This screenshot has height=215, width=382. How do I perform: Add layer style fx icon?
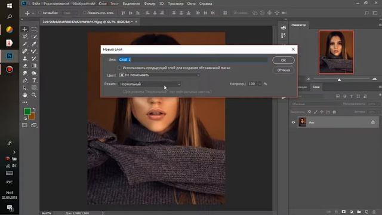pos(336,212)
